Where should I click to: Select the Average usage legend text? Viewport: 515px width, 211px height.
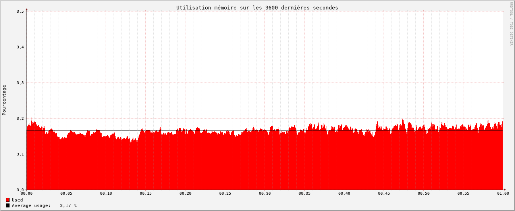31,205
